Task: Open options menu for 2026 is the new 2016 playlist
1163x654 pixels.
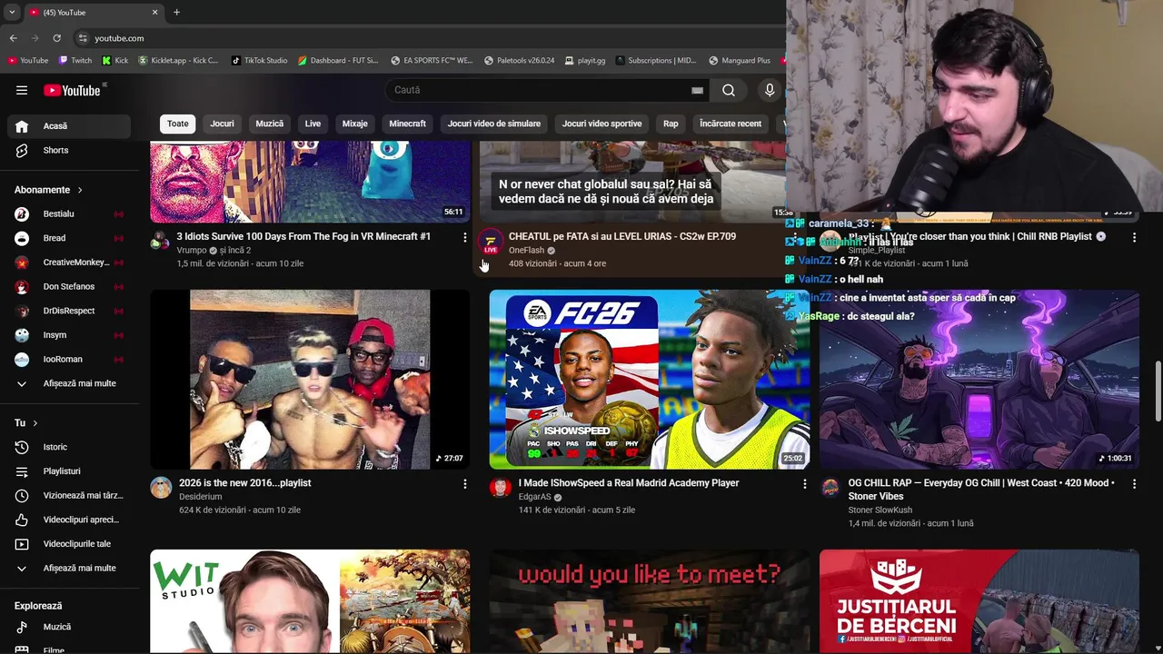Action: (x=464, y=484)
